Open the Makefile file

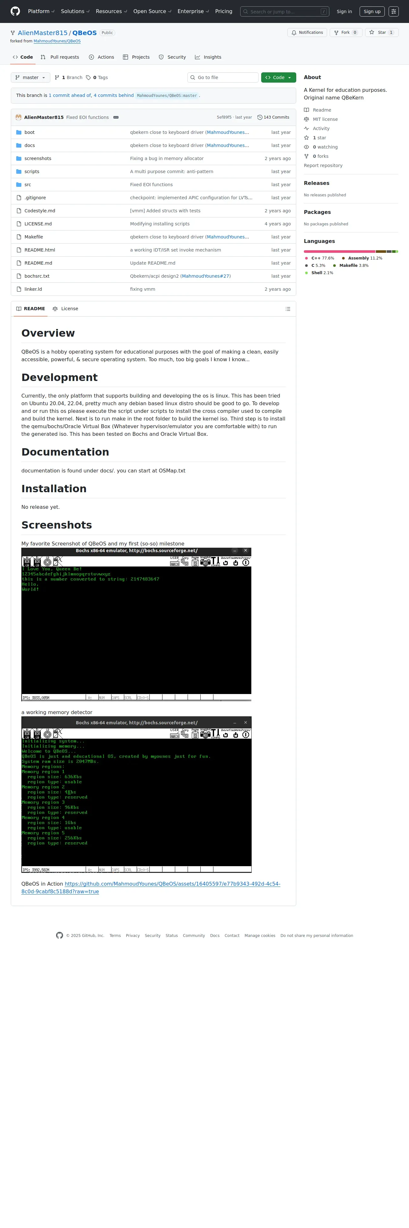pos(34,237)
